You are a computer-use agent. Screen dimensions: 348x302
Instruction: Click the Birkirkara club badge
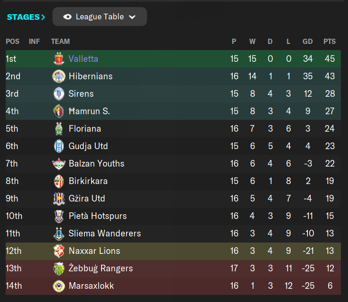pos(59,181)
